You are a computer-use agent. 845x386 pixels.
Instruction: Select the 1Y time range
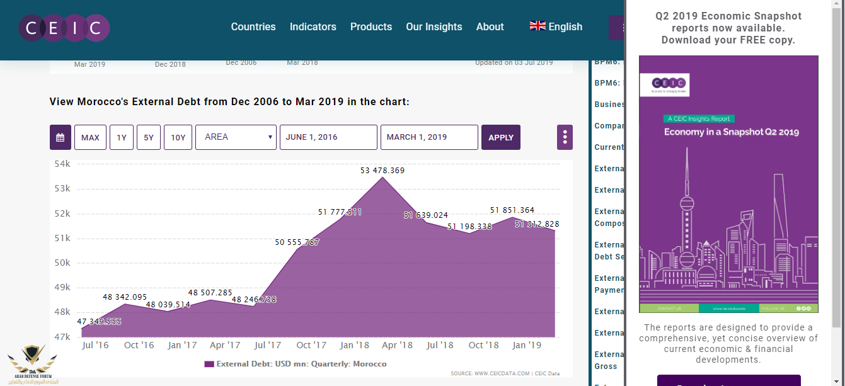coord(122,137)
